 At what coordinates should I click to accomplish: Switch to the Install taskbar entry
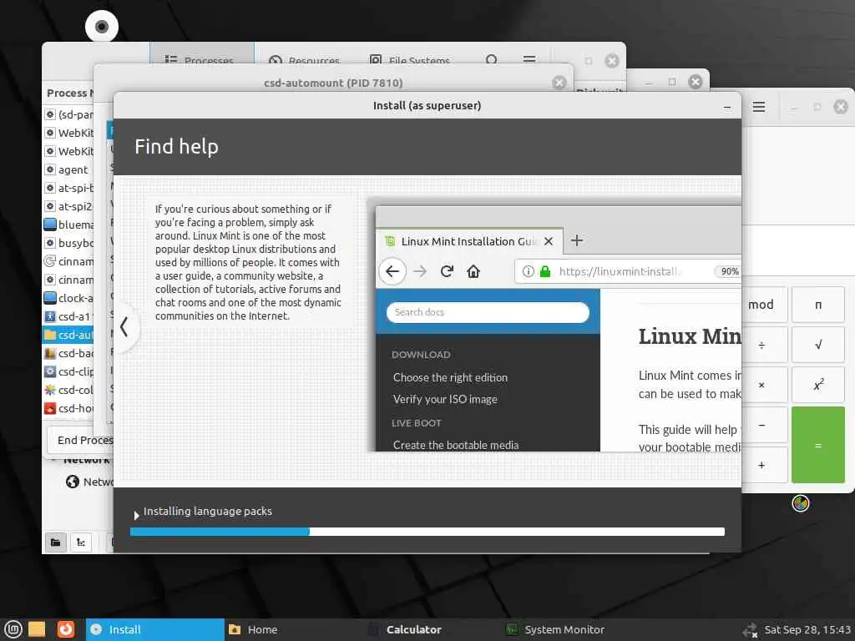point(154,629)
